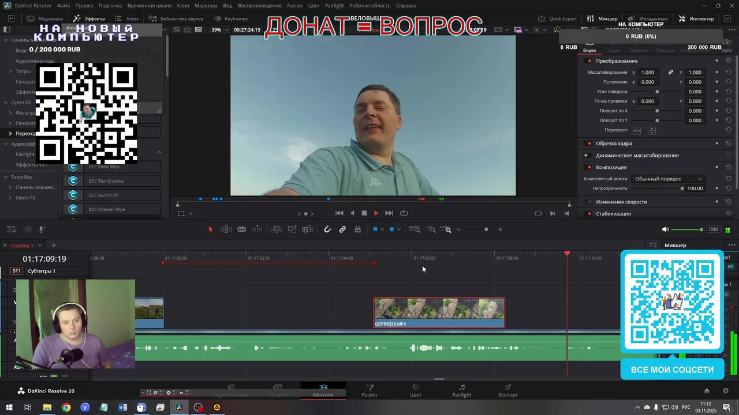
Task: Jump to first frame playback button
Action: (339, 213)
